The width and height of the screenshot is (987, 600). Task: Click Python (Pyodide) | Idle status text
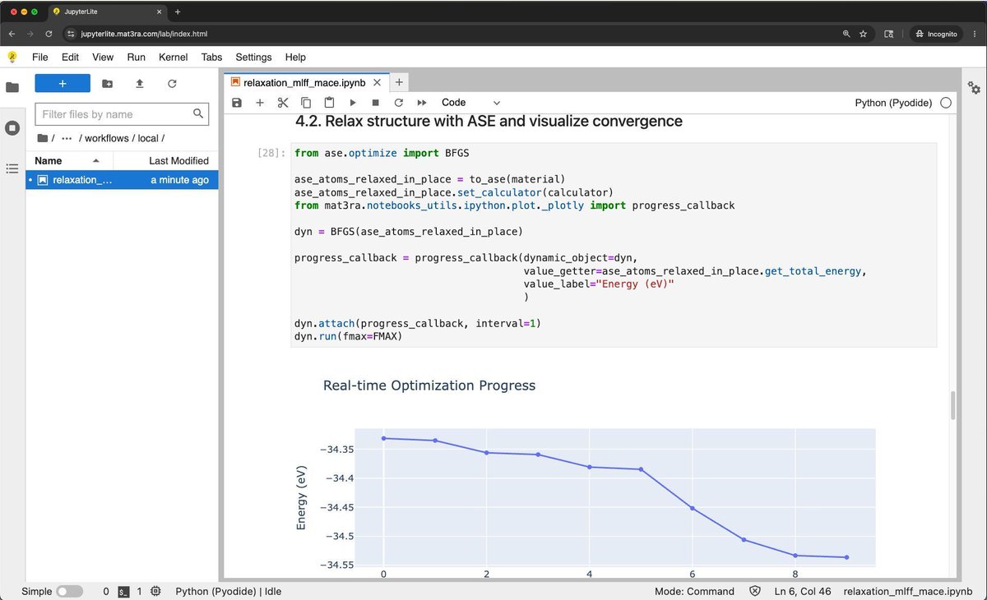(229, 591)
